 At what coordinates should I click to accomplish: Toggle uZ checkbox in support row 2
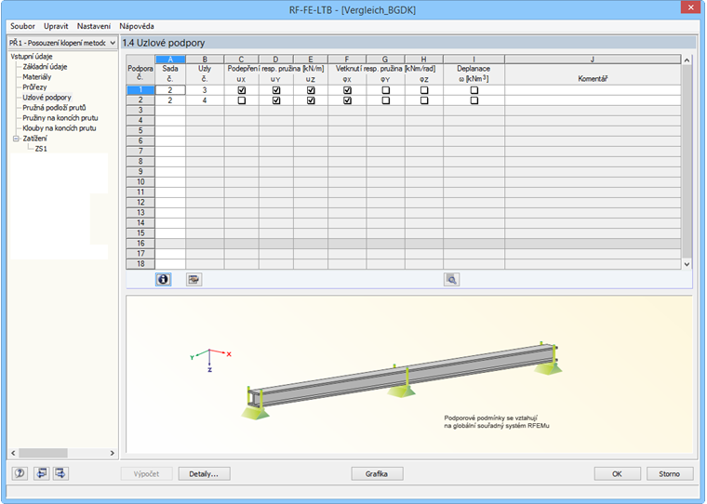(311, 100)
